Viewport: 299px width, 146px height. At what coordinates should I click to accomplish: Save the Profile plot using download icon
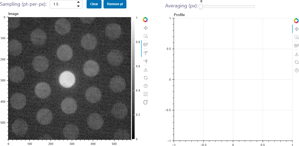tap(296, 54)
